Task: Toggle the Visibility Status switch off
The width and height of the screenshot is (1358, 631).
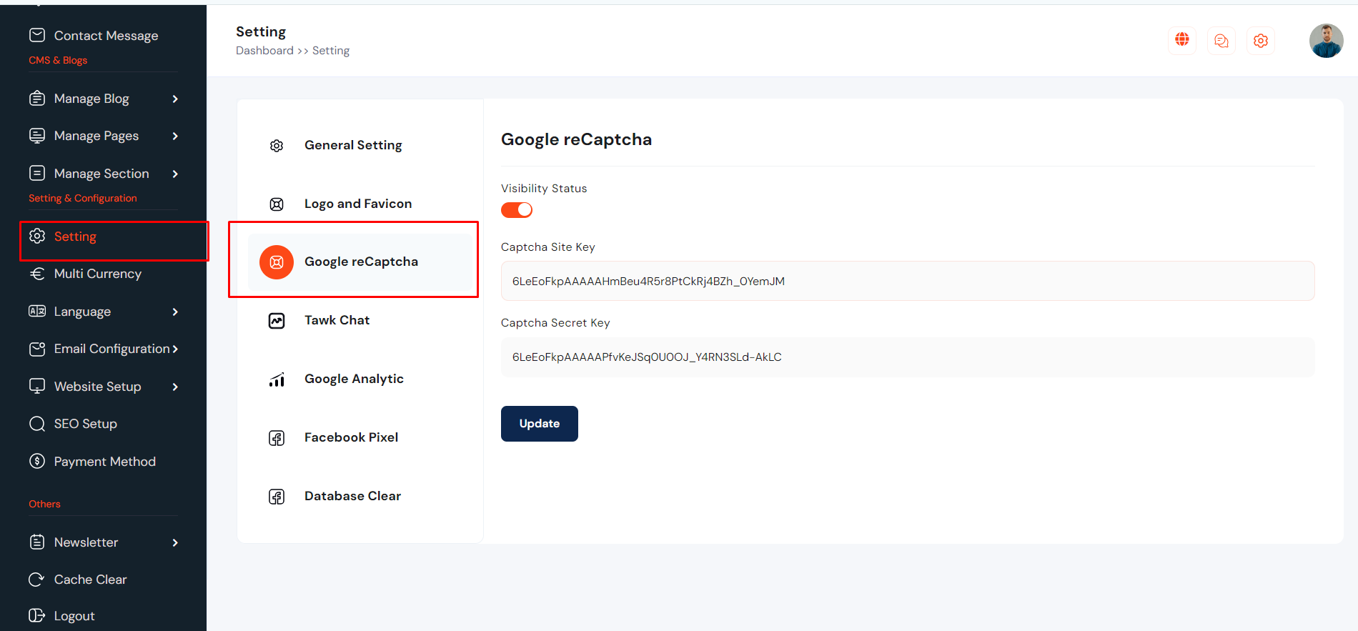Action: pyautogui.click(x=517, y=210)
